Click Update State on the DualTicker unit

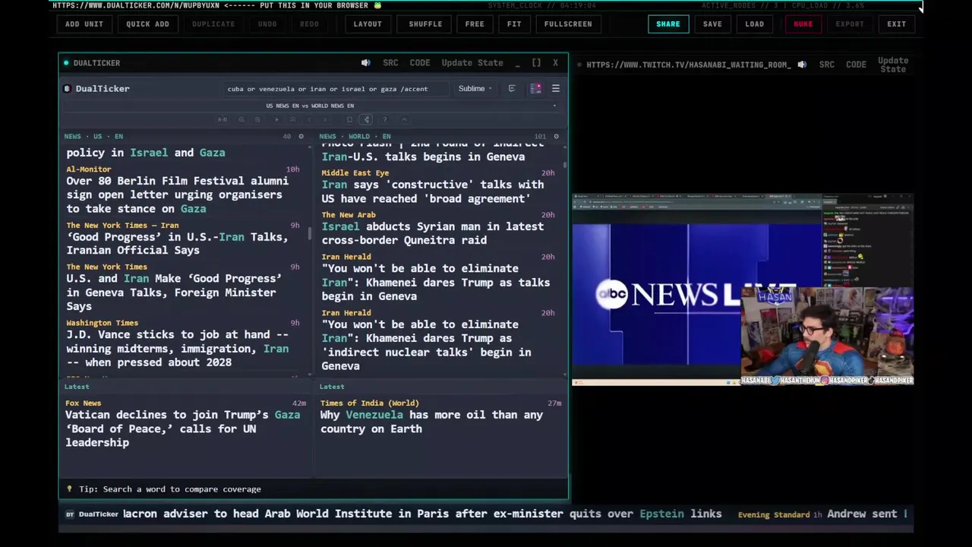(x=472, y=63)
